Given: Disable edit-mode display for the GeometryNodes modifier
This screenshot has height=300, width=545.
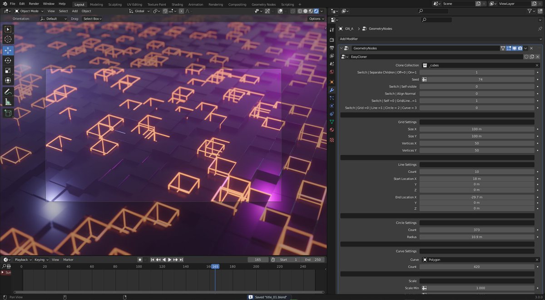Looking at the screenshot, I should coord(509,48).
